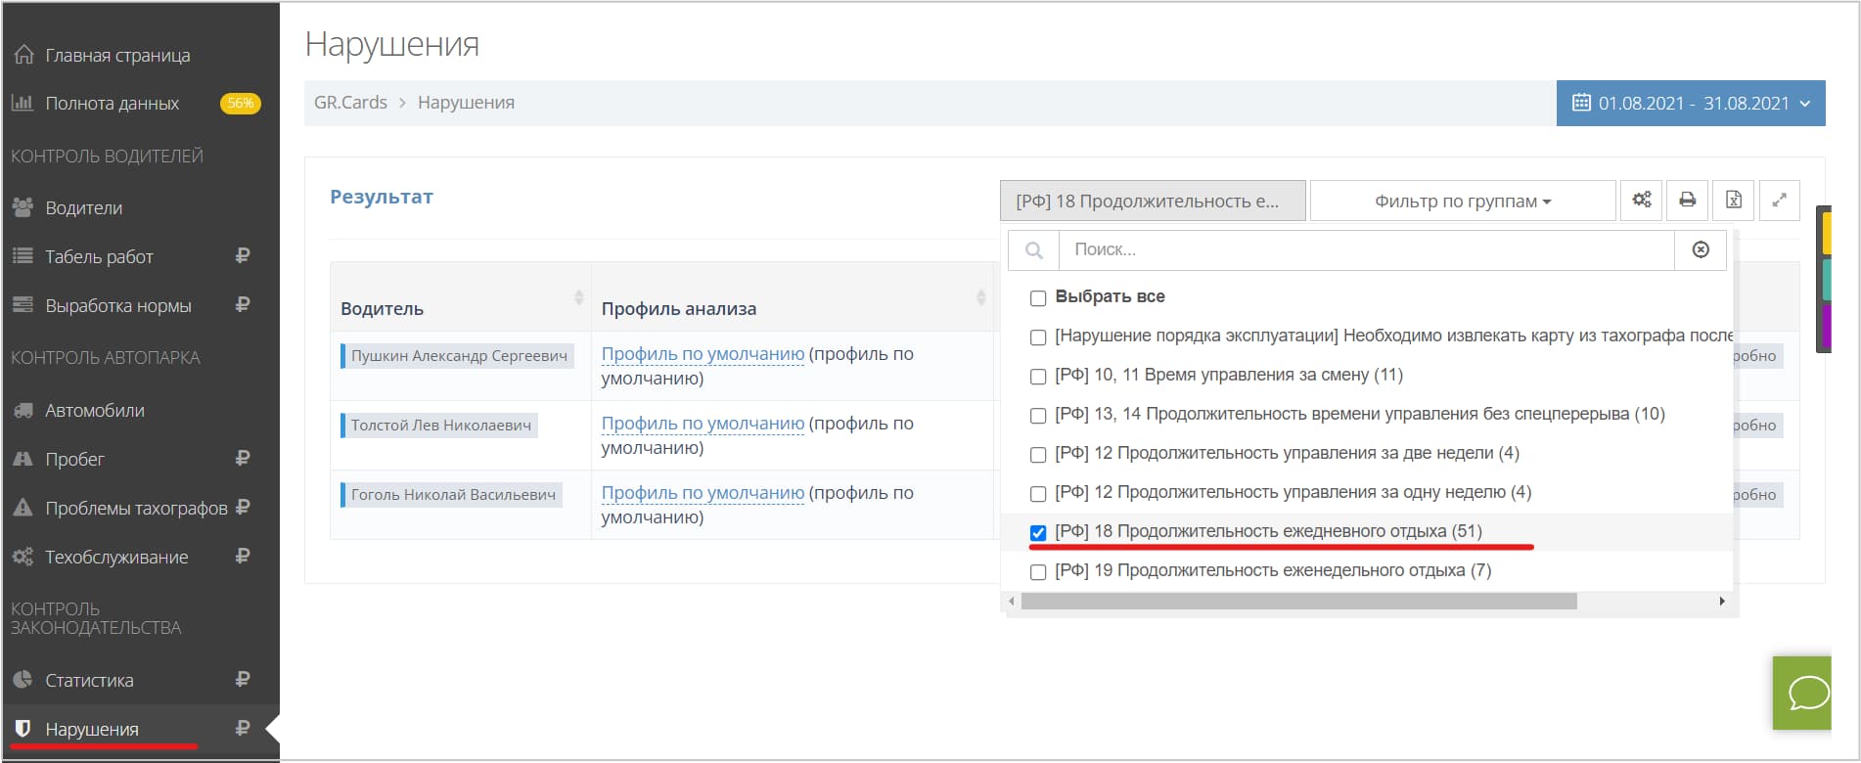Click the list icon beside Табель работ

(23, 256)
